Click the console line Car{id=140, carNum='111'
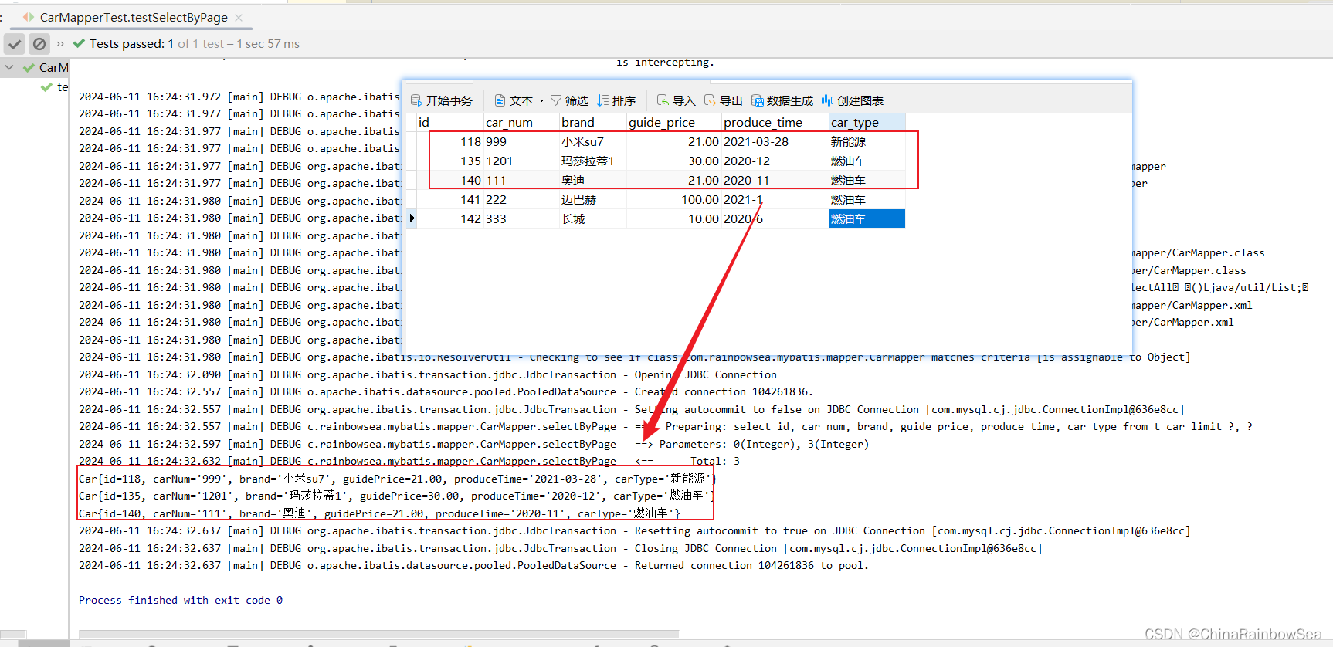 379,513
